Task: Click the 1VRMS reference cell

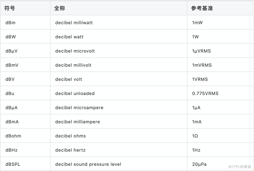Action: tap(200, 79)
